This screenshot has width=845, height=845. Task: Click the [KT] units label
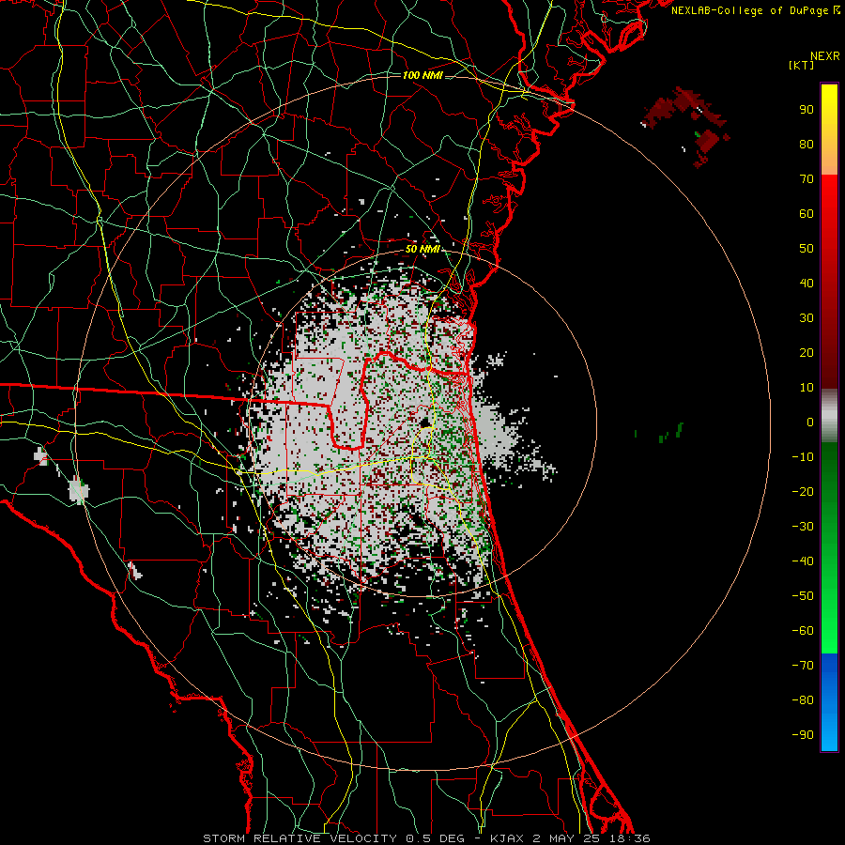click(x=801, y=65)
